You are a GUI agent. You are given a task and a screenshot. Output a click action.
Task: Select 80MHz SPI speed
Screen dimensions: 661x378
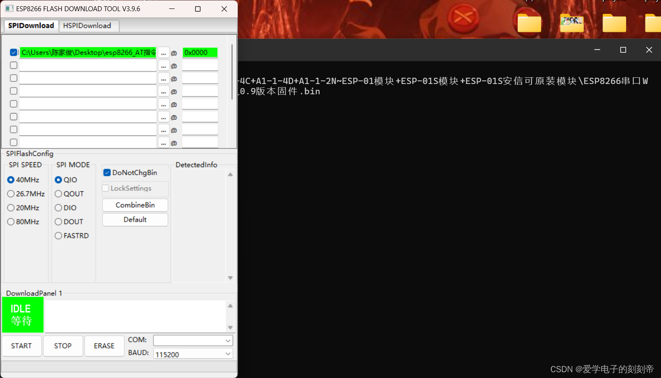tap(23, 222)
